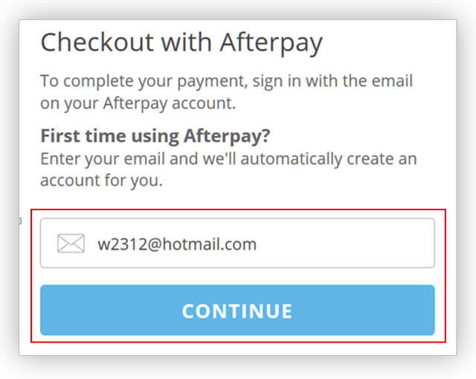This screenshot has width=476, height=379.
Task: Click the envelope icon in email field
Action: 71,243
